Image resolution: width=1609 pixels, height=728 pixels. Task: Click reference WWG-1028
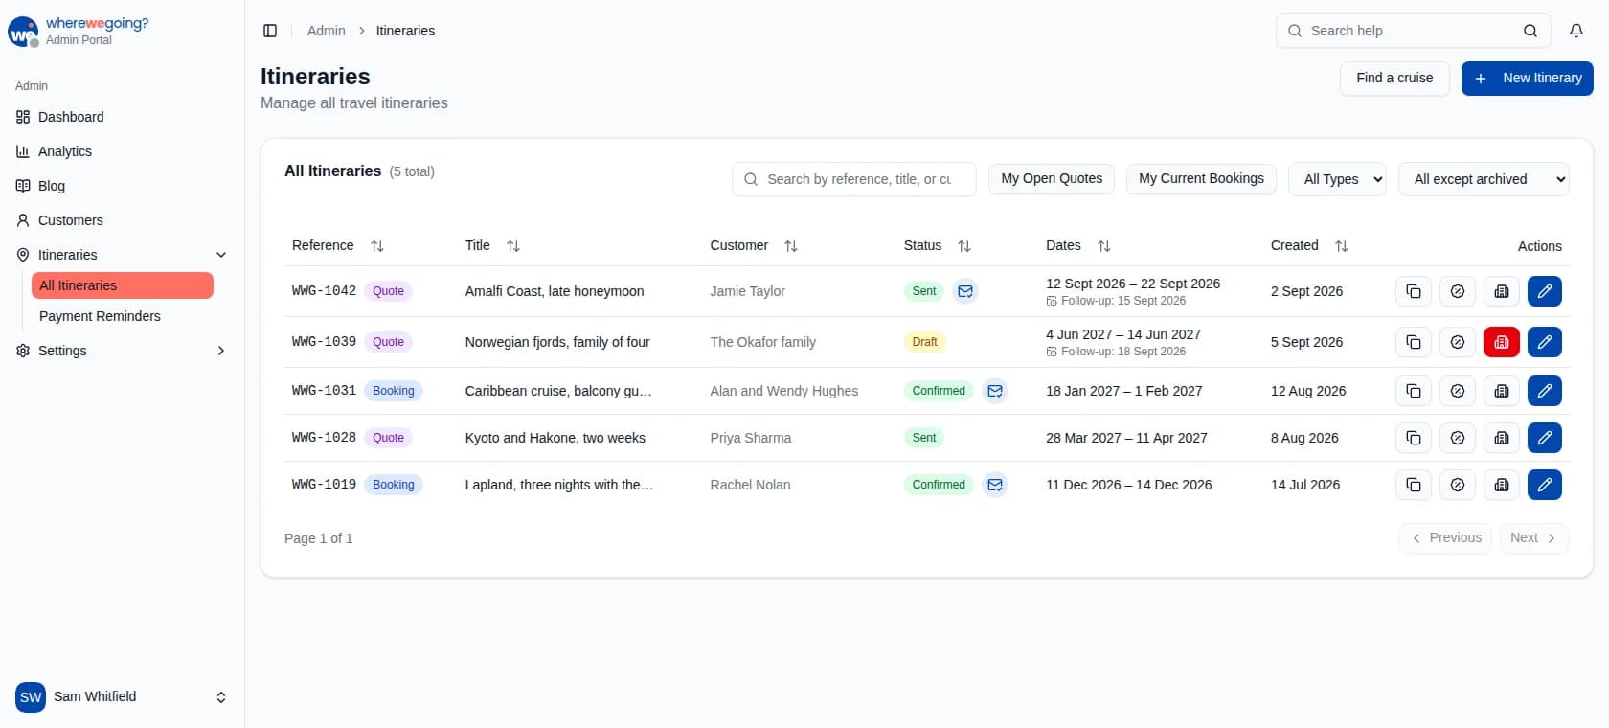coord(324,438)
